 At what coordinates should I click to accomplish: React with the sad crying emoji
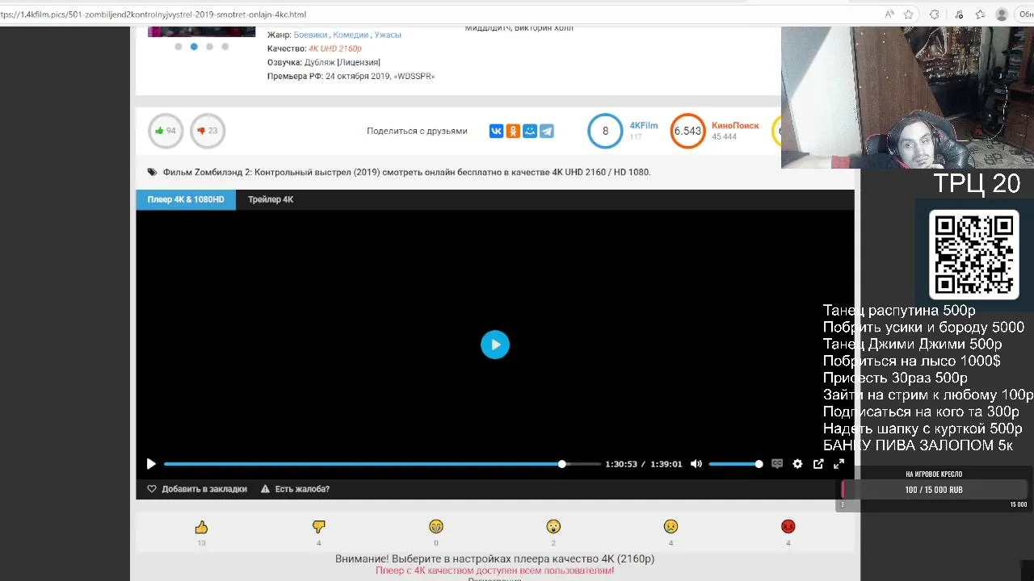coord(670,527)
